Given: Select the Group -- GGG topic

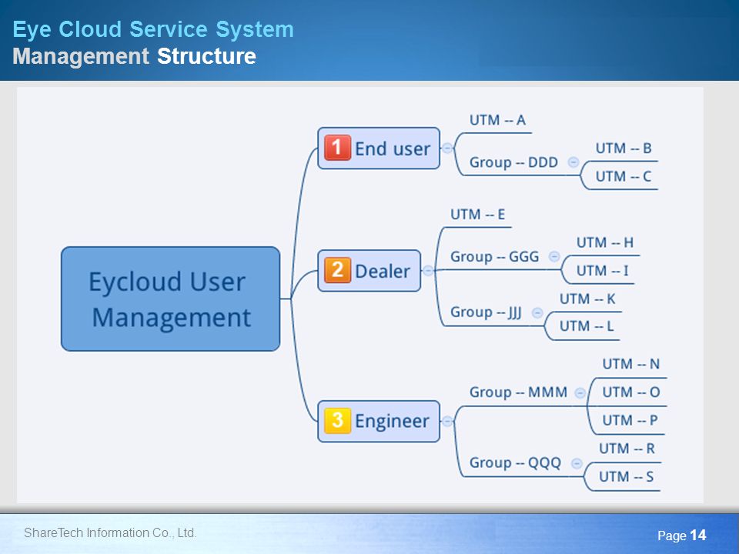Looking at the screenshot, I should pos(494,257).
